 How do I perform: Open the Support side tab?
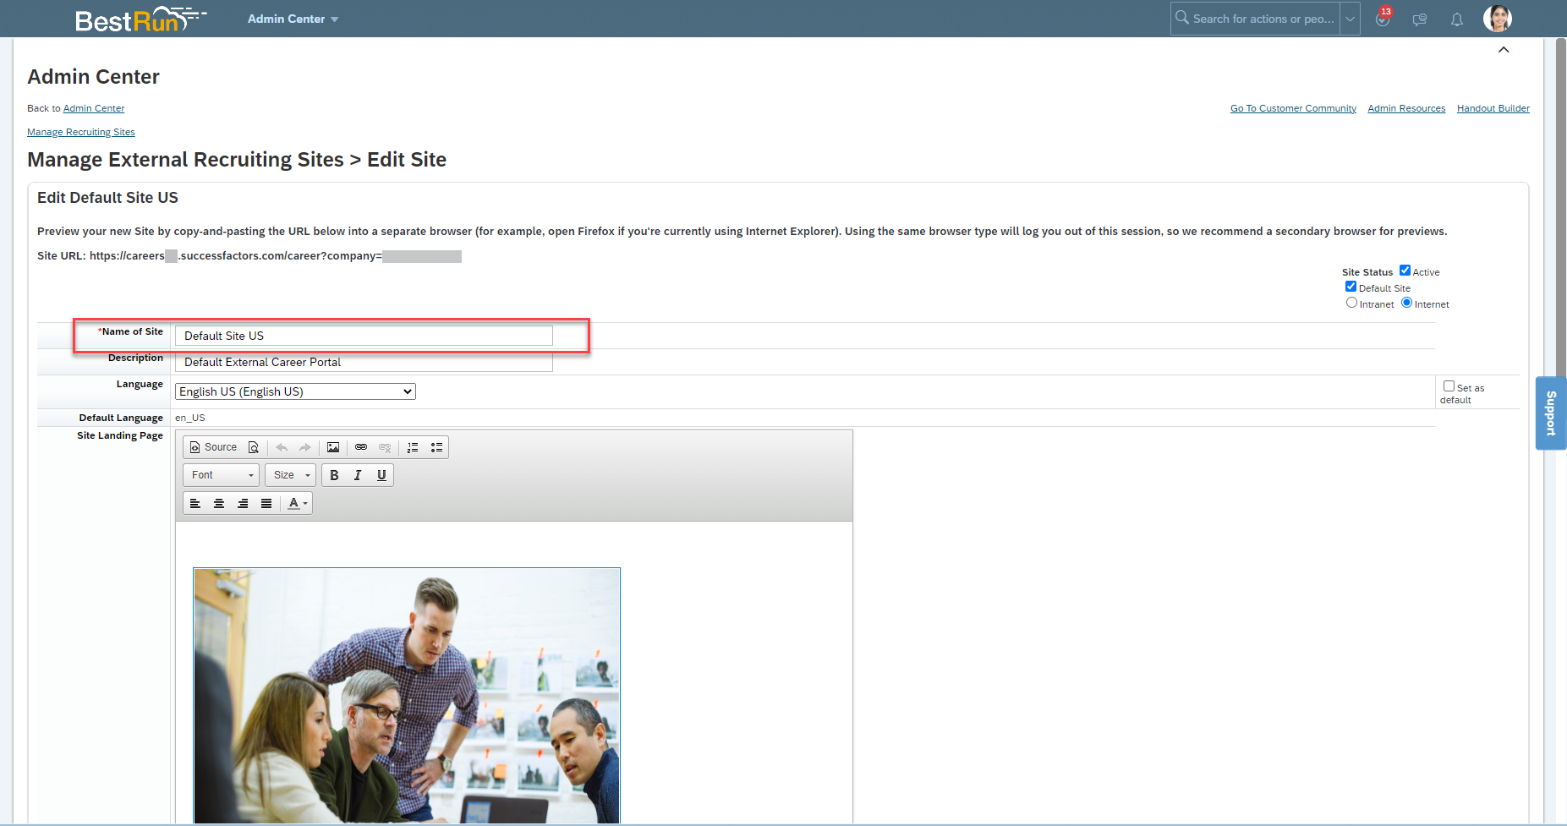point(1551,413)
